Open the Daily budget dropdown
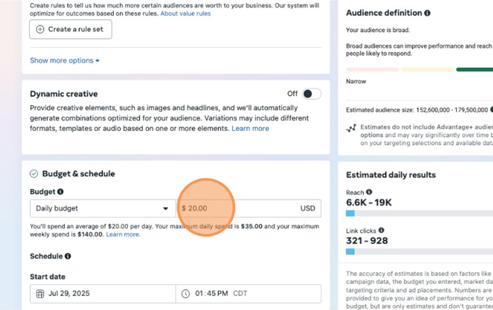Screen dimensions: 493x310 tap(102, 208)
